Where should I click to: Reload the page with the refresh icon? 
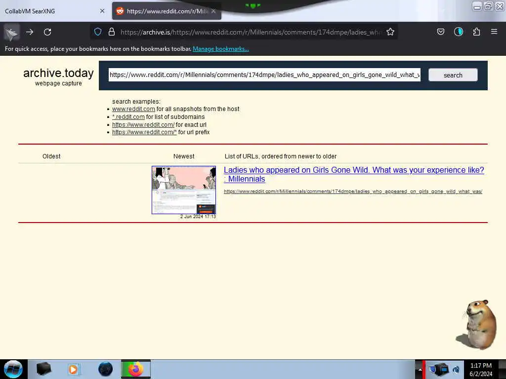pyautogui.click(x=47, y=32)
